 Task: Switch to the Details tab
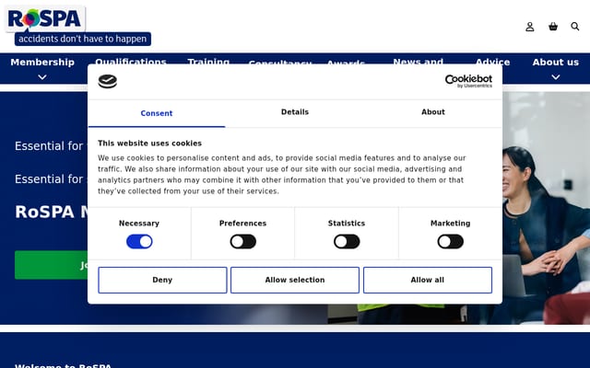pyautogui.click(x=295, y=112)
